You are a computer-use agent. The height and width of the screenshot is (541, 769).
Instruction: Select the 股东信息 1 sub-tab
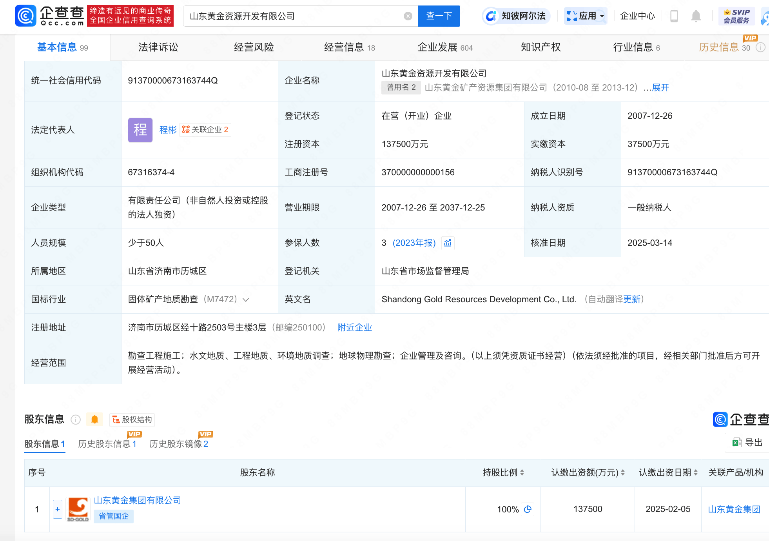point(45,444)
